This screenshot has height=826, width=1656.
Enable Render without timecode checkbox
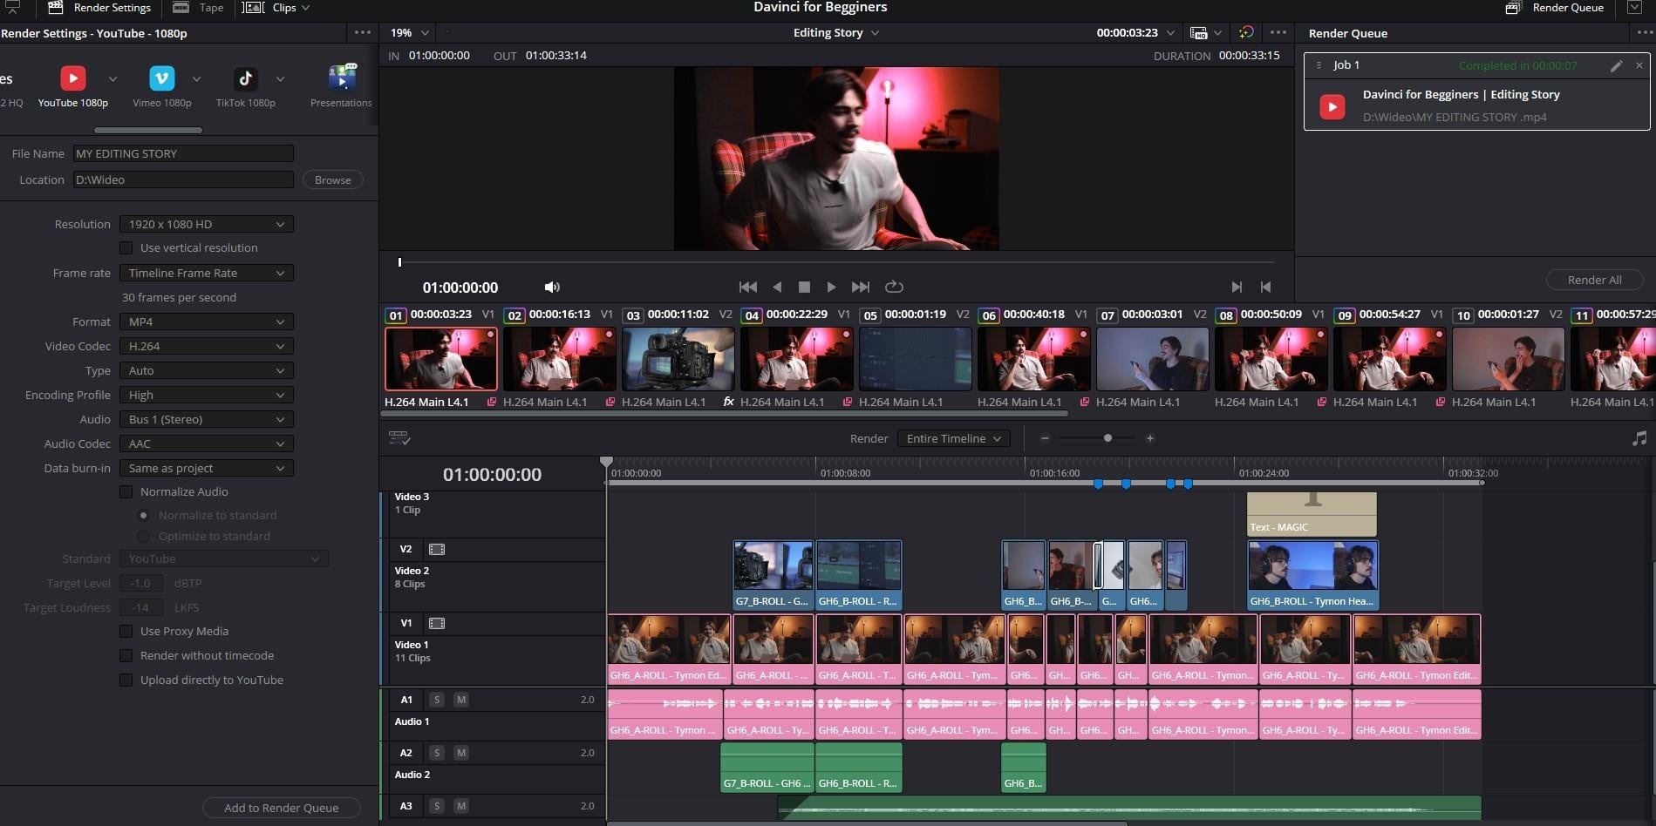coord(126,655)
